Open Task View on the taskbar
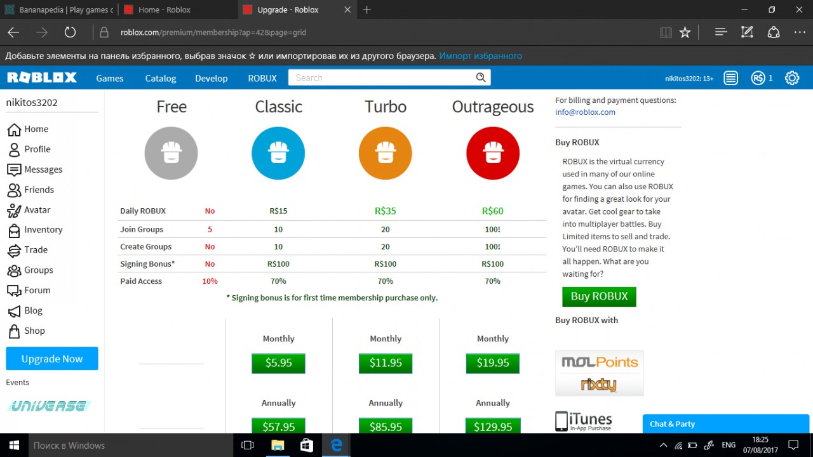813x457 pixels. pyautogui.click(x=248, y=445)
